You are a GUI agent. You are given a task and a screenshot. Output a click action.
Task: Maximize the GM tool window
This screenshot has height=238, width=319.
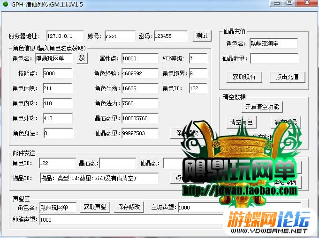coord(289,3)
